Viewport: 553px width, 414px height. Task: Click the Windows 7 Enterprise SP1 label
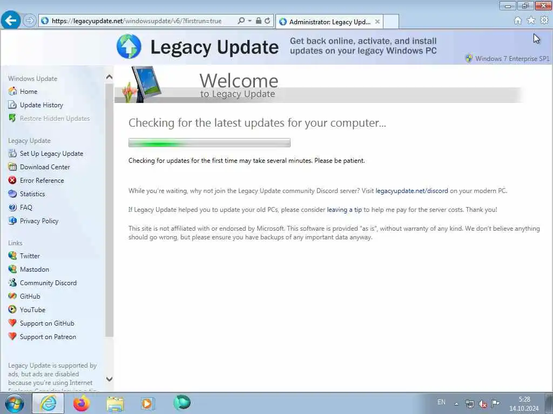pyautogui.click(x=512, y=59)
